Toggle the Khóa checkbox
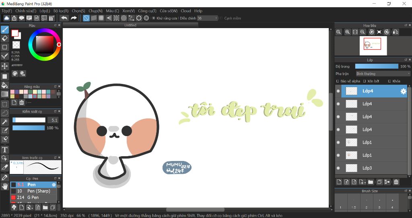The width and height of the screenshot is (412, 218). 394,81
